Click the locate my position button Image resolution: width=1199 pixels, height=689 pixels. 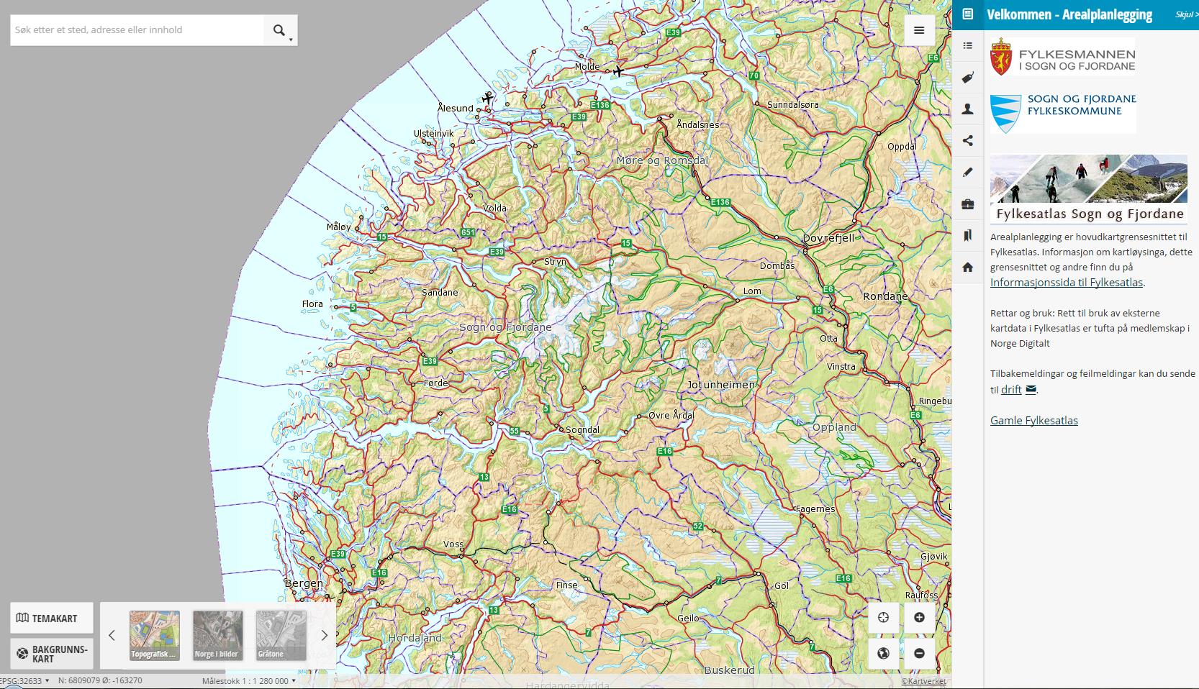tap(883, 617)
